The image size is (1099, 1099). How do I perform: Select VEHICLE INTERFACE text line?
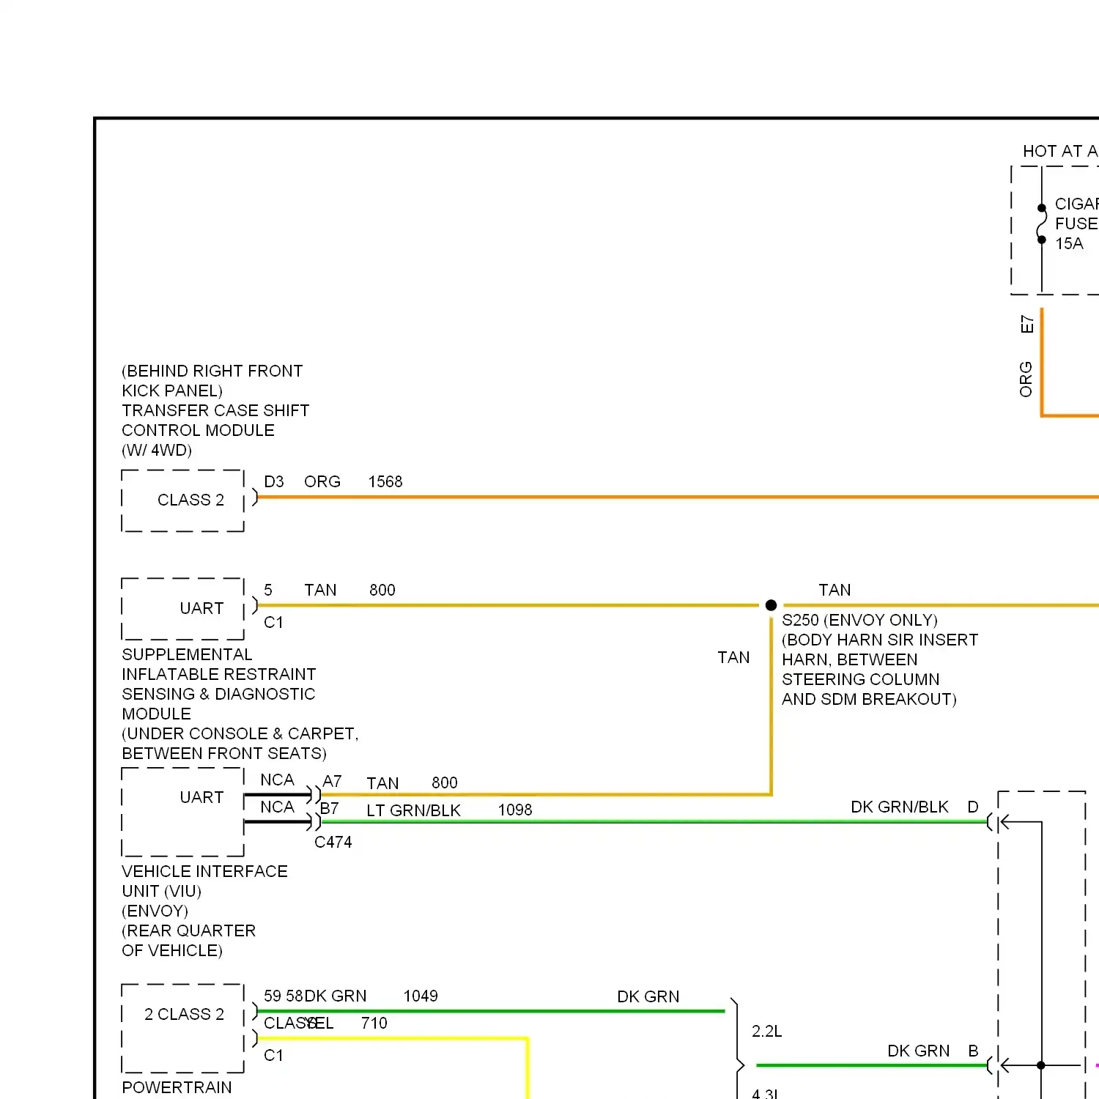(204, 872)
